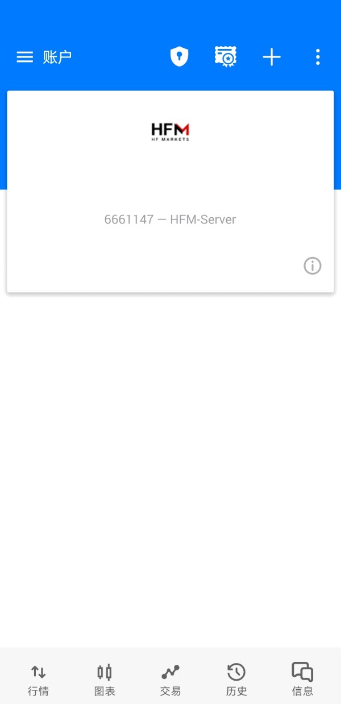
Task: Tap the up-down arrows quotes icon
Action: (x=38, y=672)
